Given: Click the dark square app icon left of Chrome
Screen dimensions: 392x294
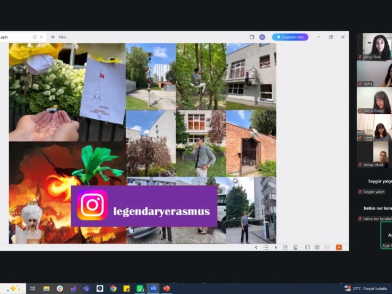Looking at the screenshot, I should pos(100,289).
